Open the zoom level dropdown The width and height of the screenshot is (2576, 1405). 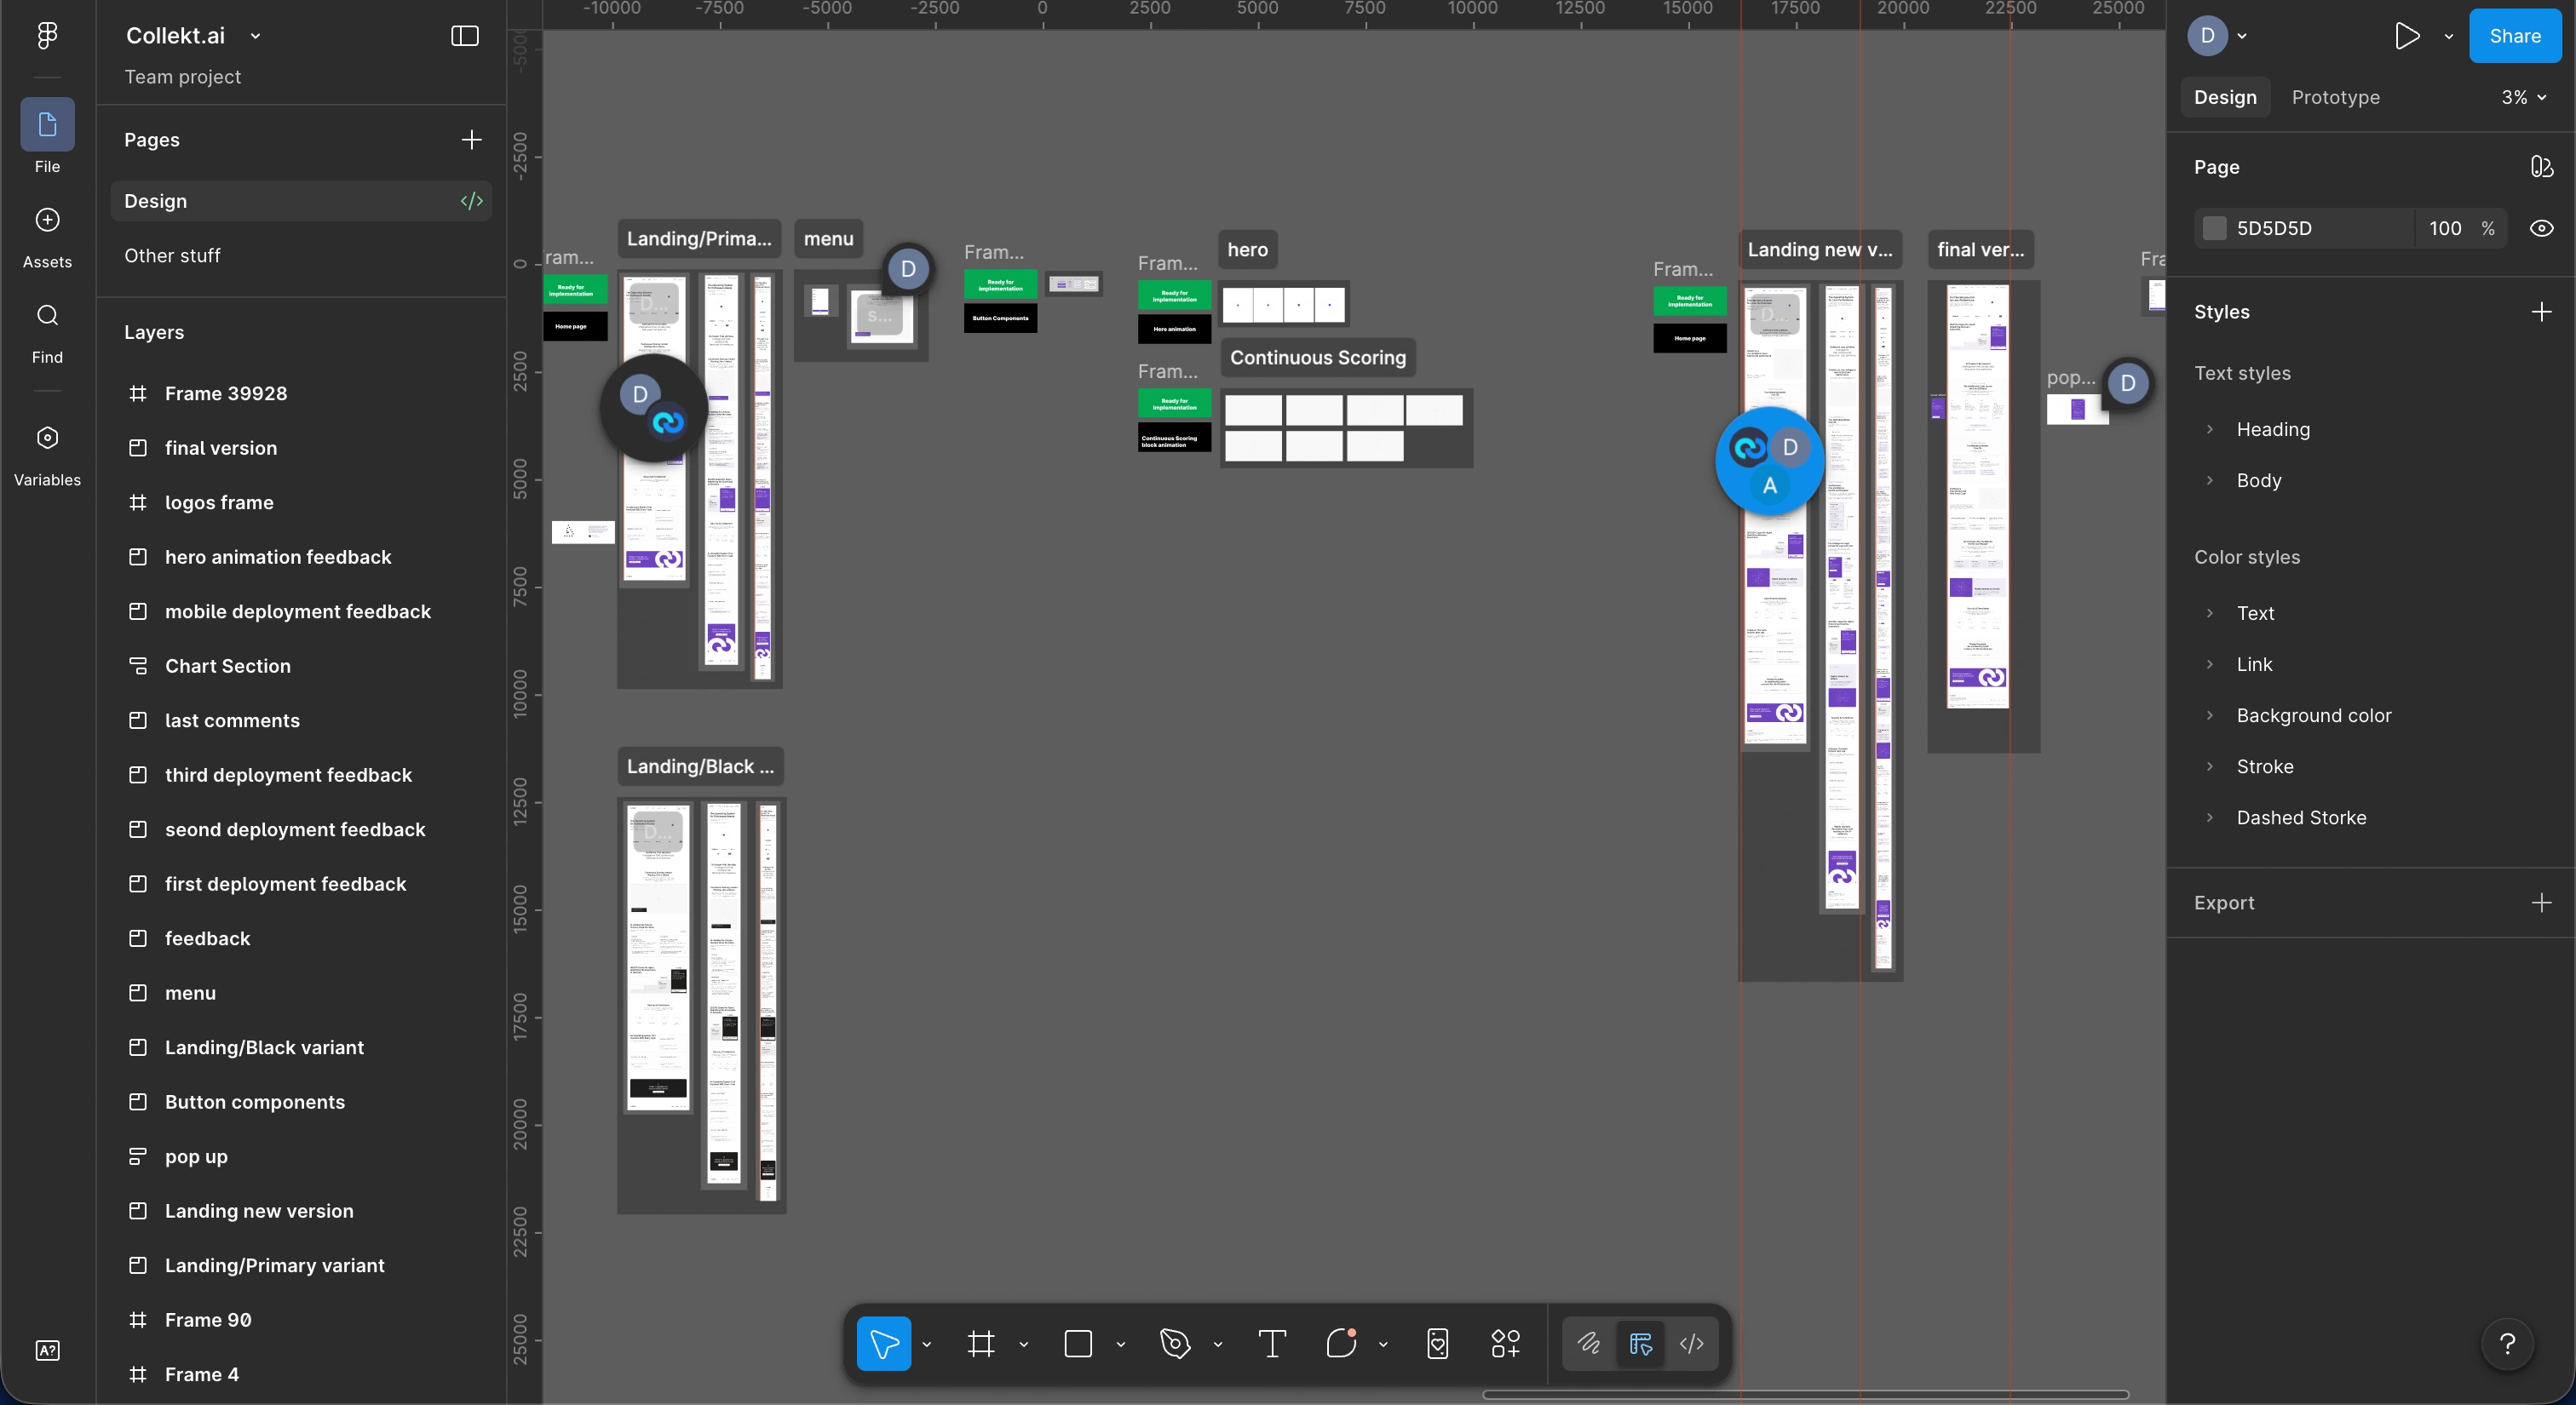2524,97
